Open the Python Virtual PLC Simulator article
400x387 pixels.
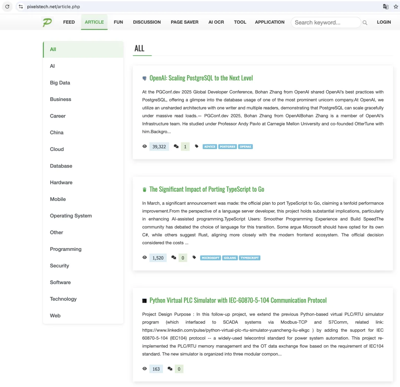(238, 300)
